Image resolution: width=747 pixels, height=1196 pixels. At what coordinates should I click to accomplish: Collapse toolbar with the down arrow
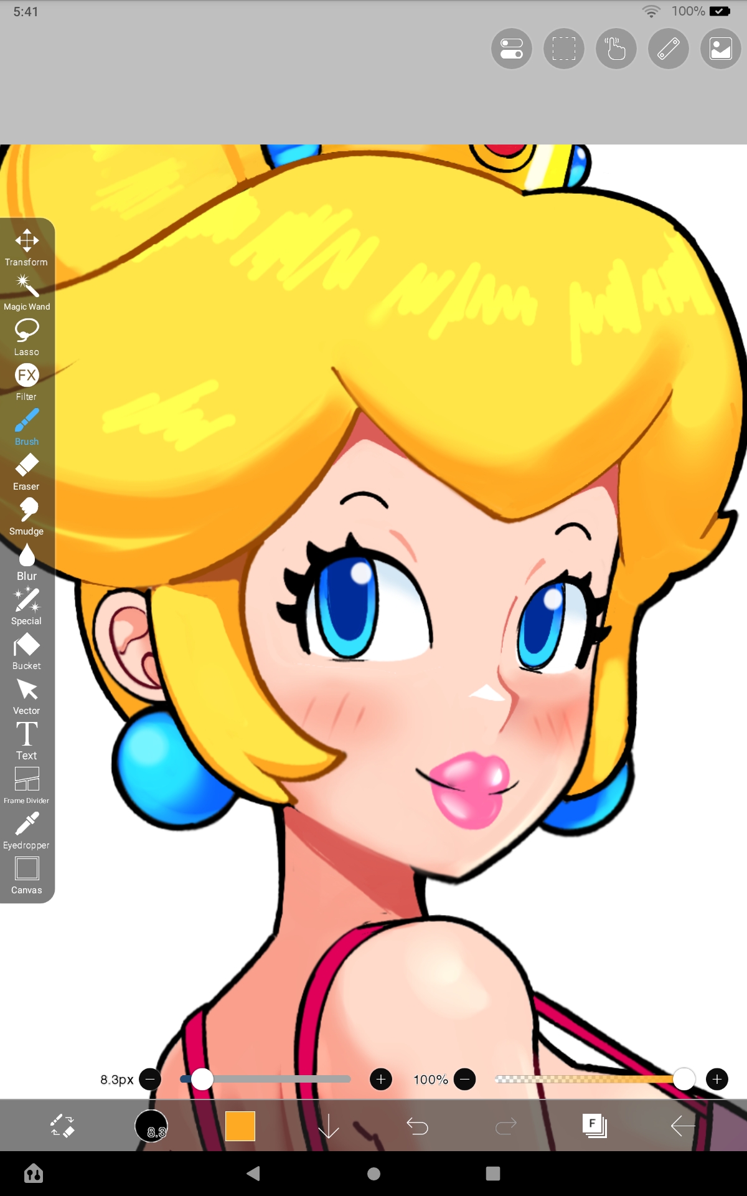pos(328,1126)
